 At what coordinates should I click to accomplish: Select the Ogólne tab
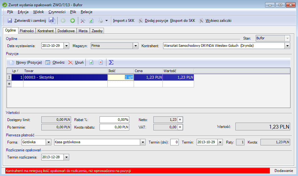[x=11, y=30]
